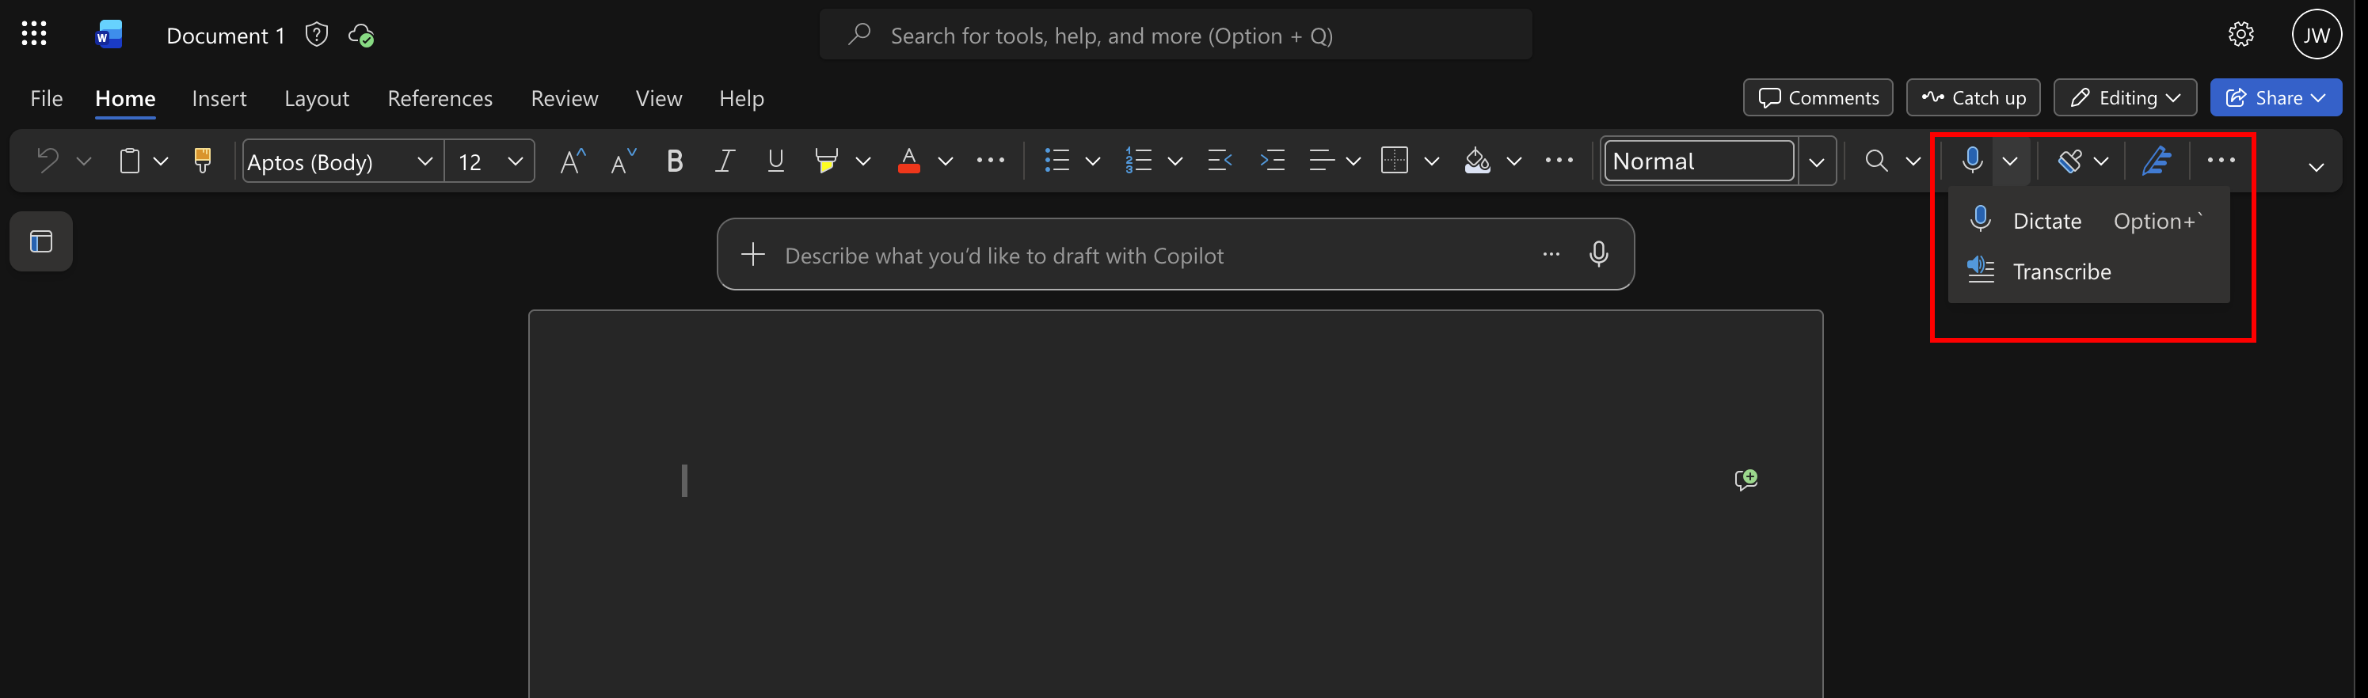Click the Format Painter icon
This screenshot has width=2368, height=698.
click(x=202, y=161)
